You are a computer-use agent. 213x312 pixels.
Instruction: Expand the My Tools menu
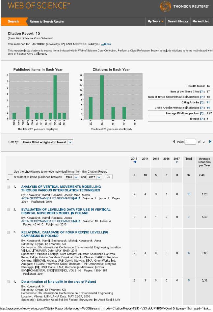(155, 21)
